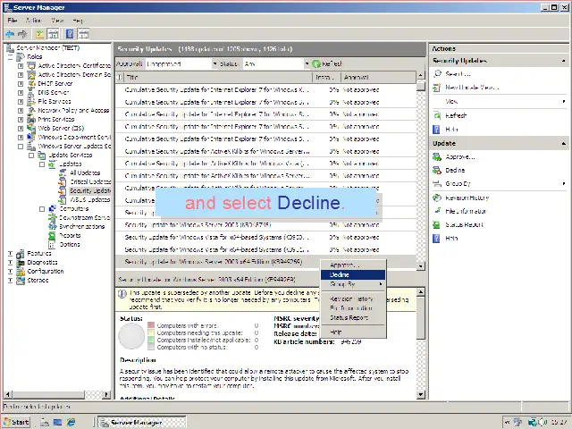Viewport: 572px width, 429px height.
Task: Click update list scrollbar down arrow
Action: [x=421, y=266]
